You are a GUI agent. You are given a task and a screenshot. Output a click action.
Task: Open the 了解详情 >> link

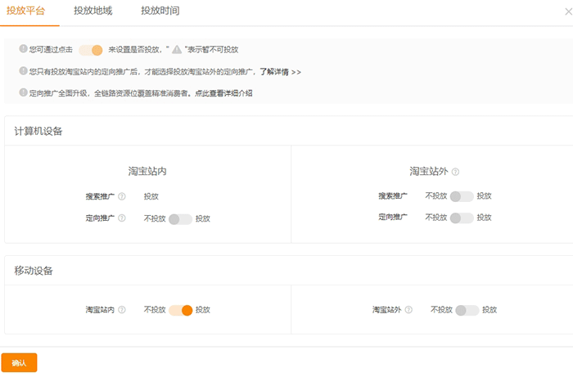(x=281, y=72)
